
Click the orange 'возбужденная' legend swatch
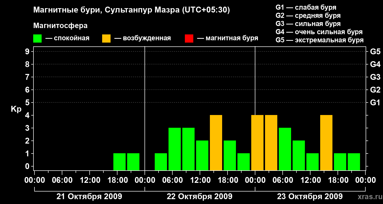click(x=106, y=39)
